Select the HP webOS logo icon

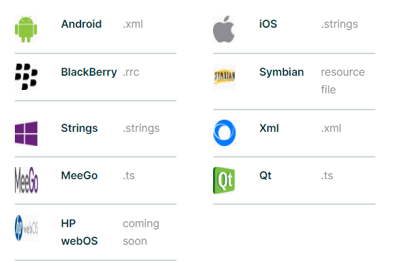click(x=26, y=228)
